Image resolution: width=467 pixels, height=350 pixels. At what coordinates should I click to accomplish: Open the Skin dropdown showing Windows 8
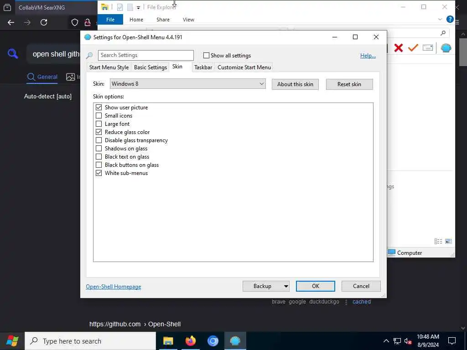(x=187, y=84)
